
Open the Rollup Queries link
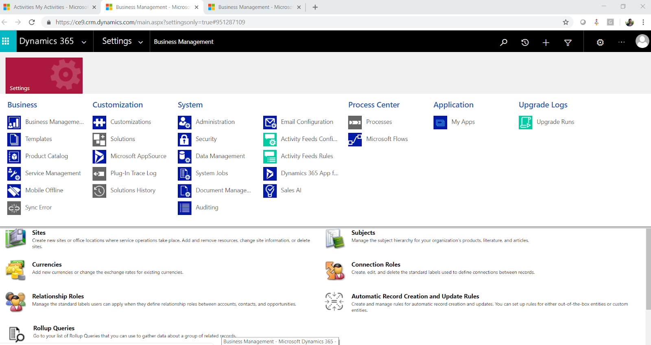(54, 328)
